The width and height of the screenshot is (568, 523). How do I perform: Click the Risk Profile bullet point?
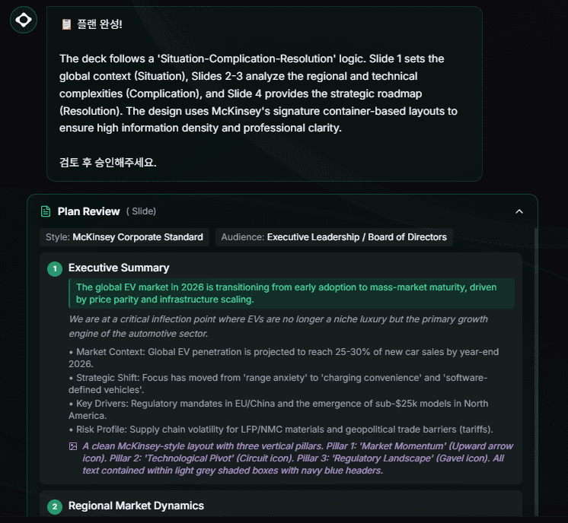coord(280,429)
